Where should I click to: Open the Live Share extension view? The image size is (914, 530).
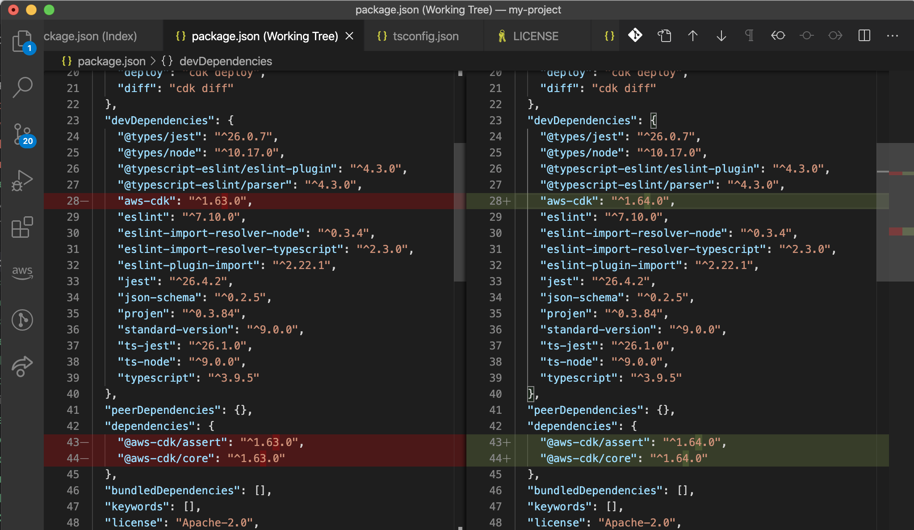(22, 366)
